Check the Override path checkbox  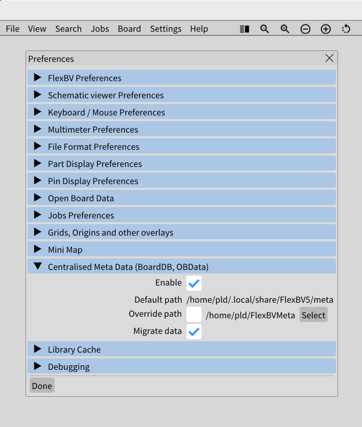(194, 314)
